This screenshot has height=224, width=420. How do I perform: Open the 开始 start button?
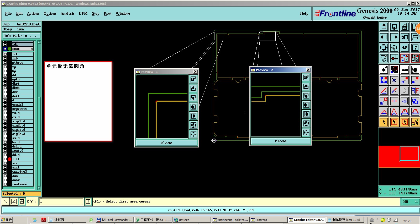(x=7, y=220)
